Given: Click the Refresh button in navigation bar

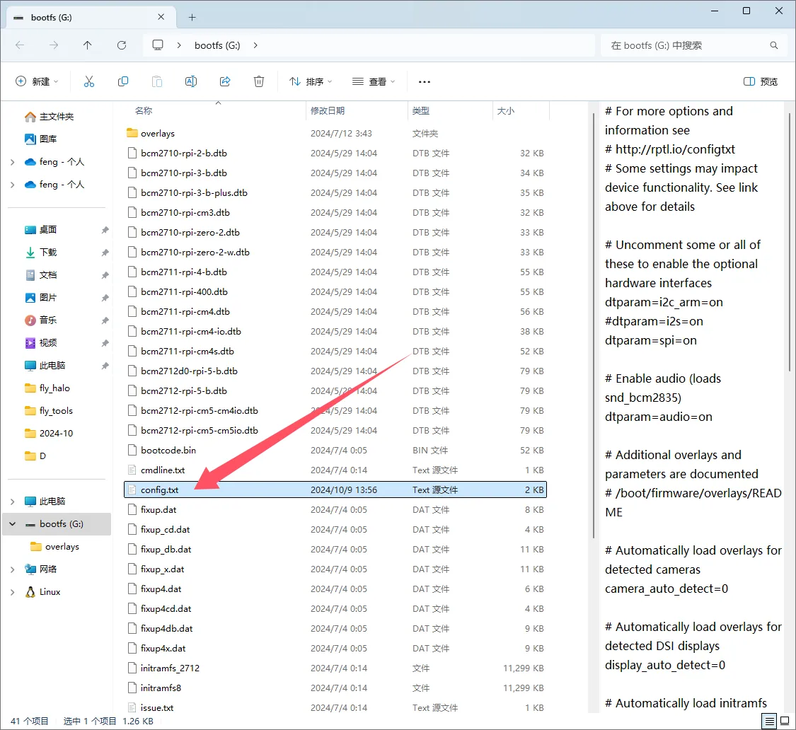Looking at the screenshot, I should click(x=122, y=45).
